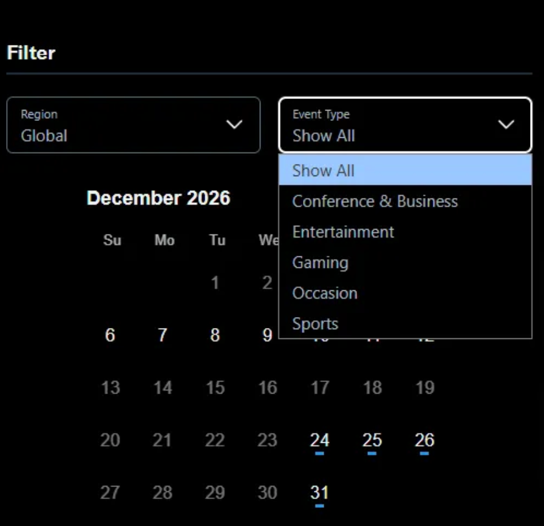Select December 17 on the calendar
The width and height of the screenshot is (544, 526).
pos(319,388)
